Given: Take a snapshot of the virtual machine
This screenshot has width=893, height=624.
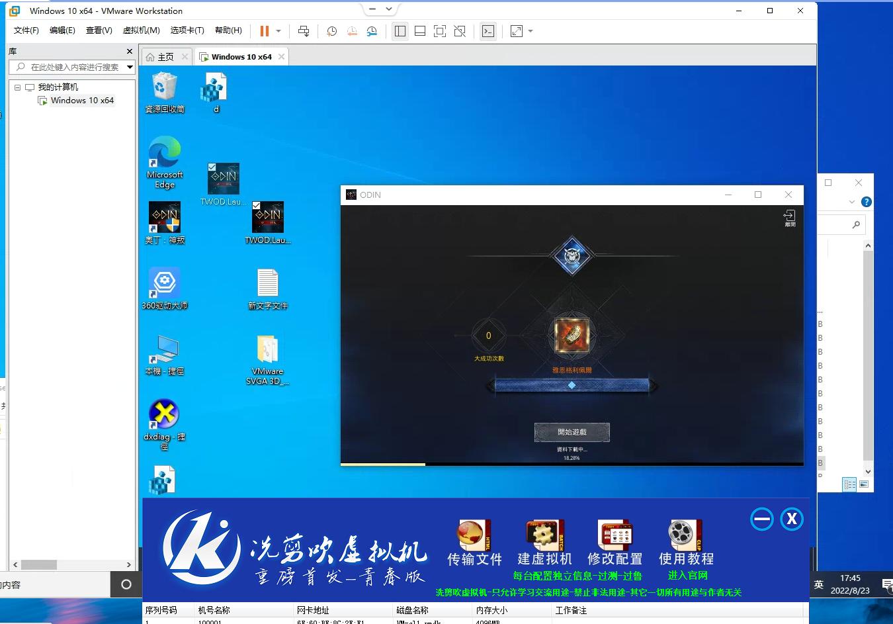Looking at the screenshot, I should pyautogui.click(x=332, y=31).
